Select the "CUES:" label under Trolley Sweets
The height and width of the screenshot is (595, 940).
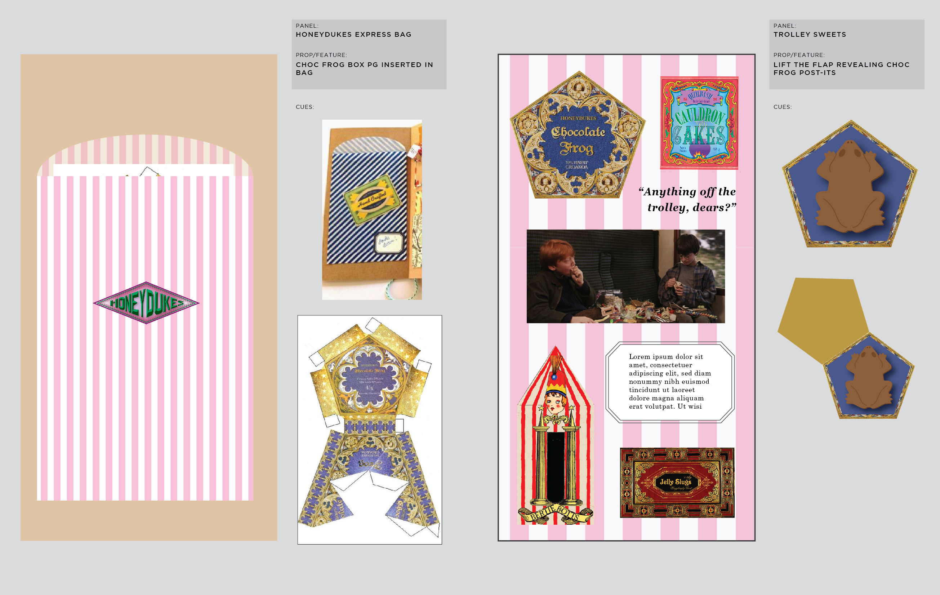[x=783, y=107]
